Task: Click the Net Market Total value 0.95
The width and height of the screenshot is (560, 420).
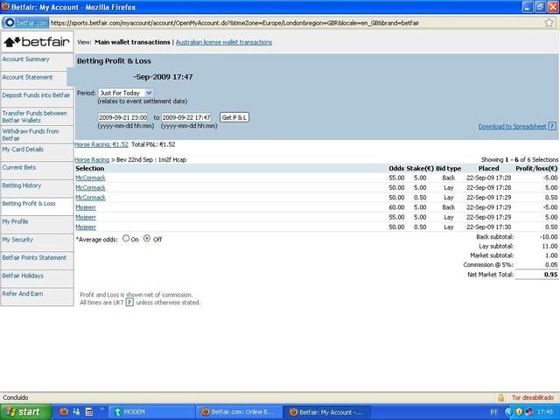Action: pos(550,275)
